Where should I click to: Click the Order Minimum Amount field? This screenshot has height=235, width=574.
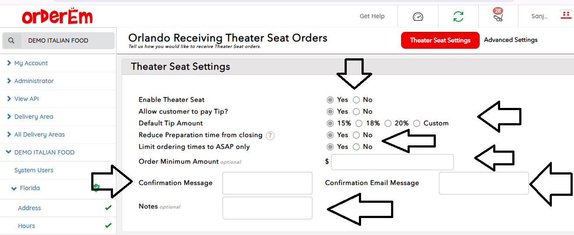(x=392, y=162)
